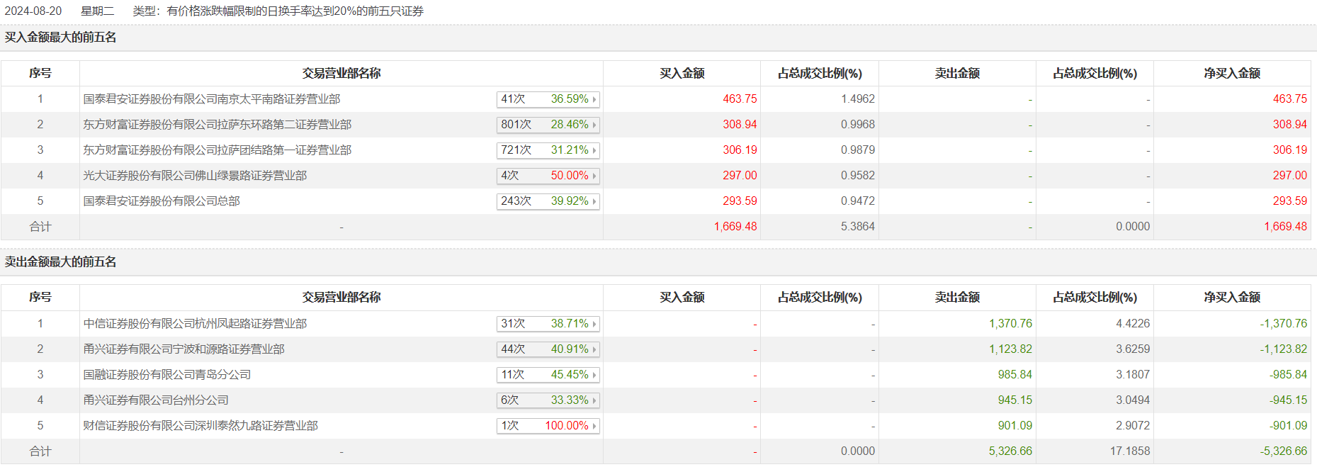The width and height of the screenshot is (1317, 467).
Task: Expand the 44次 40.91% badge
Action: pos(548,349)
